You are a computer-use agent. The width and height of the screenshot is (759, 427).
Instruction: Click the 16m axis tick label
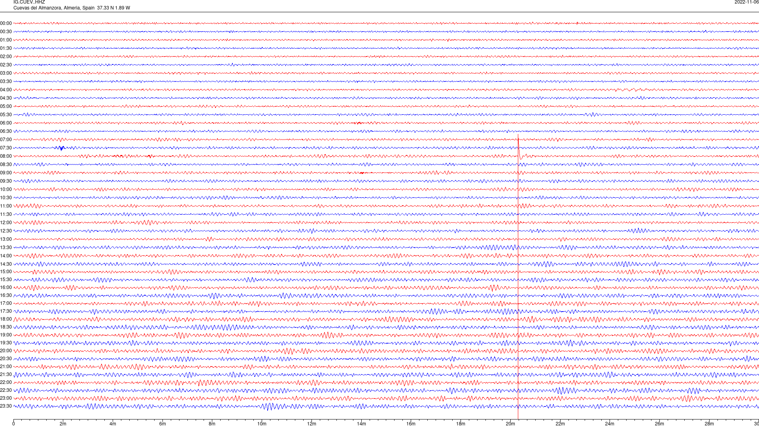pos(411,424)
